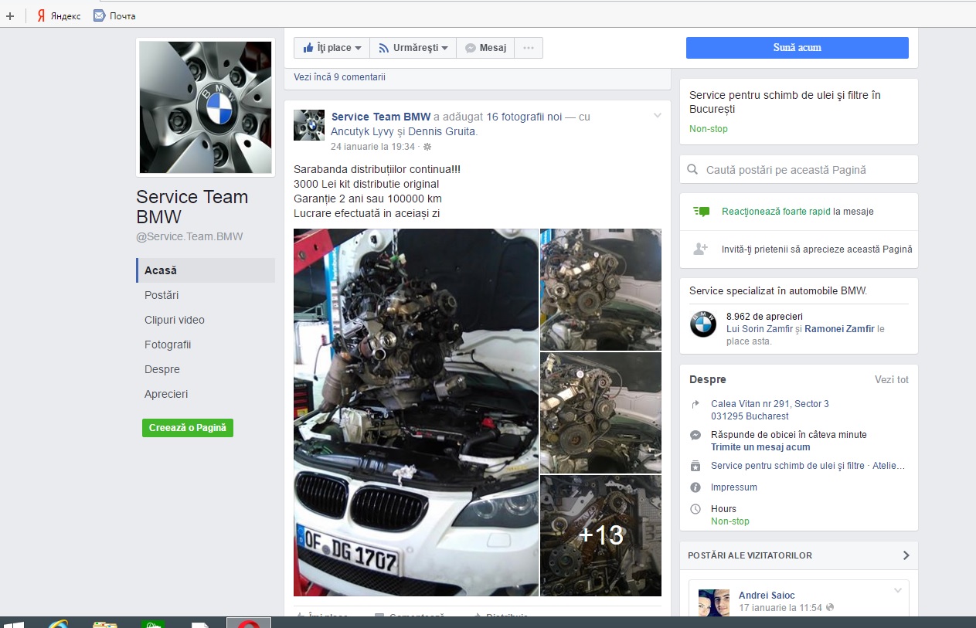Open the +13 more photos thumbnail
Screen dimensions: 976x628
pyautogui.click(x=600, y=535)
